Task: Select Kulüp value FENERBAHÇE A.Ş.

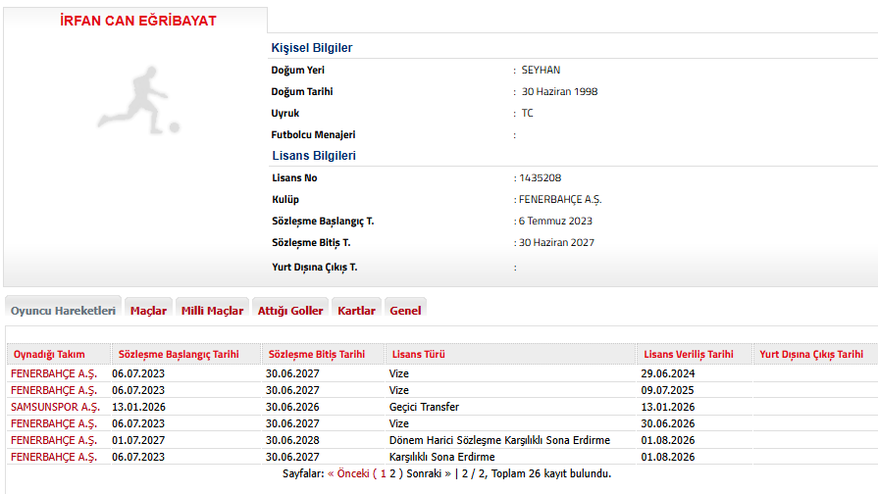Action: [560, 199]
